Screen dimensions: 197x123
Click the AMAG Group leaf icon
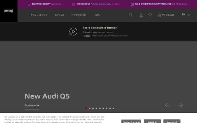[x=74, y=4]
